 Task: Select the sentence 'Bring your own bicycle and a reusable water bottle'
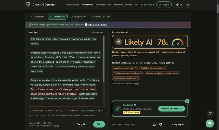58,80
